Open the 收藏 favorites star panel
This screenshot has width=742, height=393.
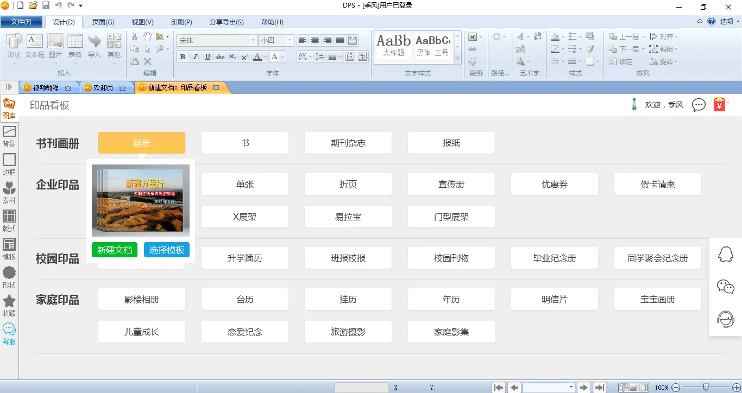(x=9, y=305)
